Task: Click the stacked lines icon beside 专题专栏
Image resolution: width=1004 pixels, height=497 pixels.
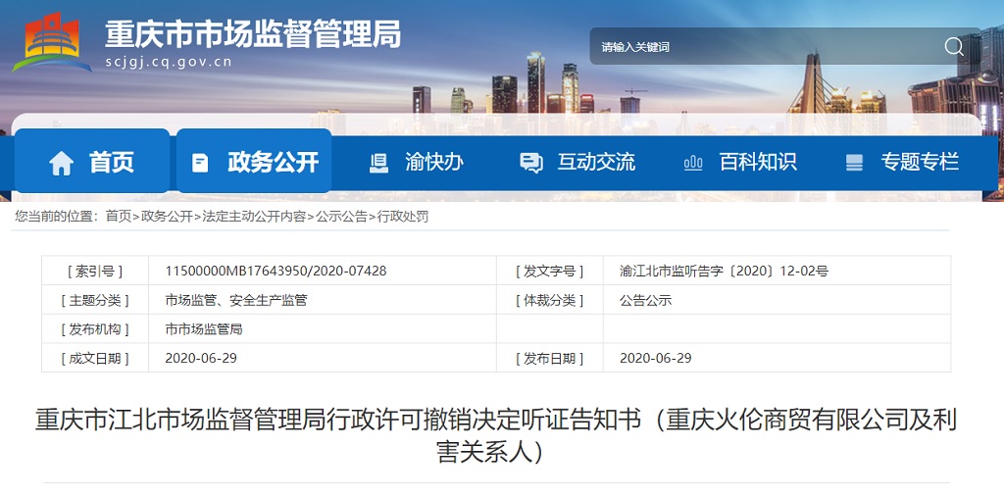Action: coord(854,163)
